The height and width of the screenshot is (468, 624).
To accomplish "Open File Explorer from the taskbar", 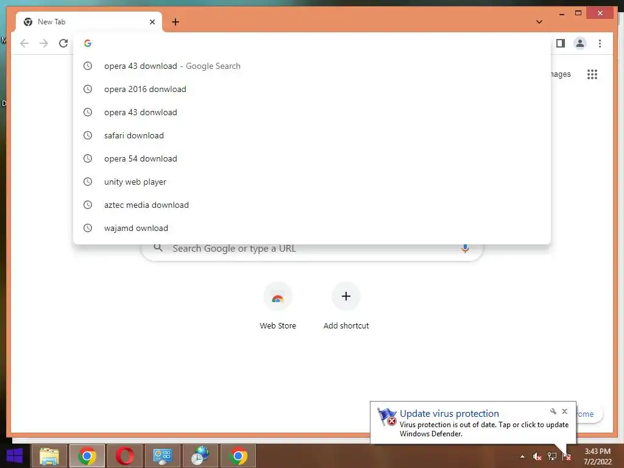I will 49,456.
